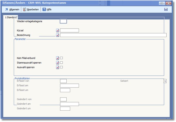Maximize the CRM-WVL-Kategorienstamm window
This screenshot has width=176, height=122.
(162, 3)
